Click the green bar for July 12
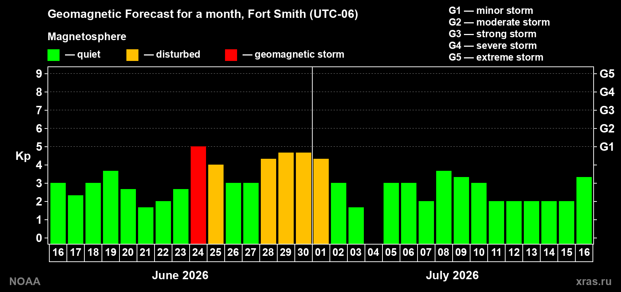This screenshot has height=292, width=621. click(x=514, y=222)
